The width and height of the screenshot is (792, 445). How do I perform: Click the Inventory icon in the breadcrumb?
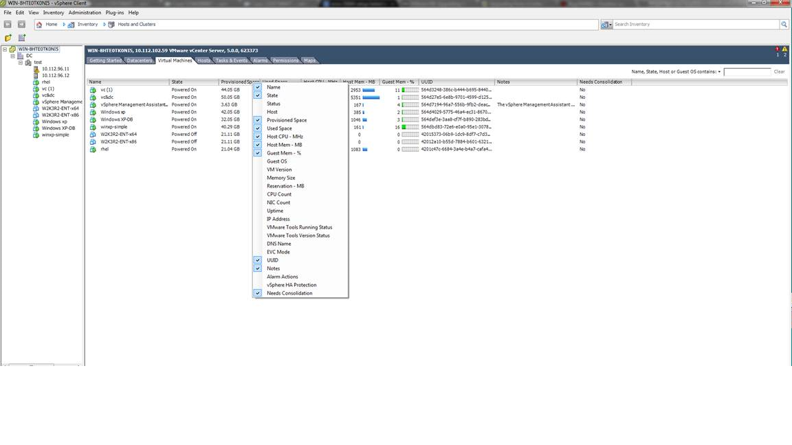click(71, 24)
